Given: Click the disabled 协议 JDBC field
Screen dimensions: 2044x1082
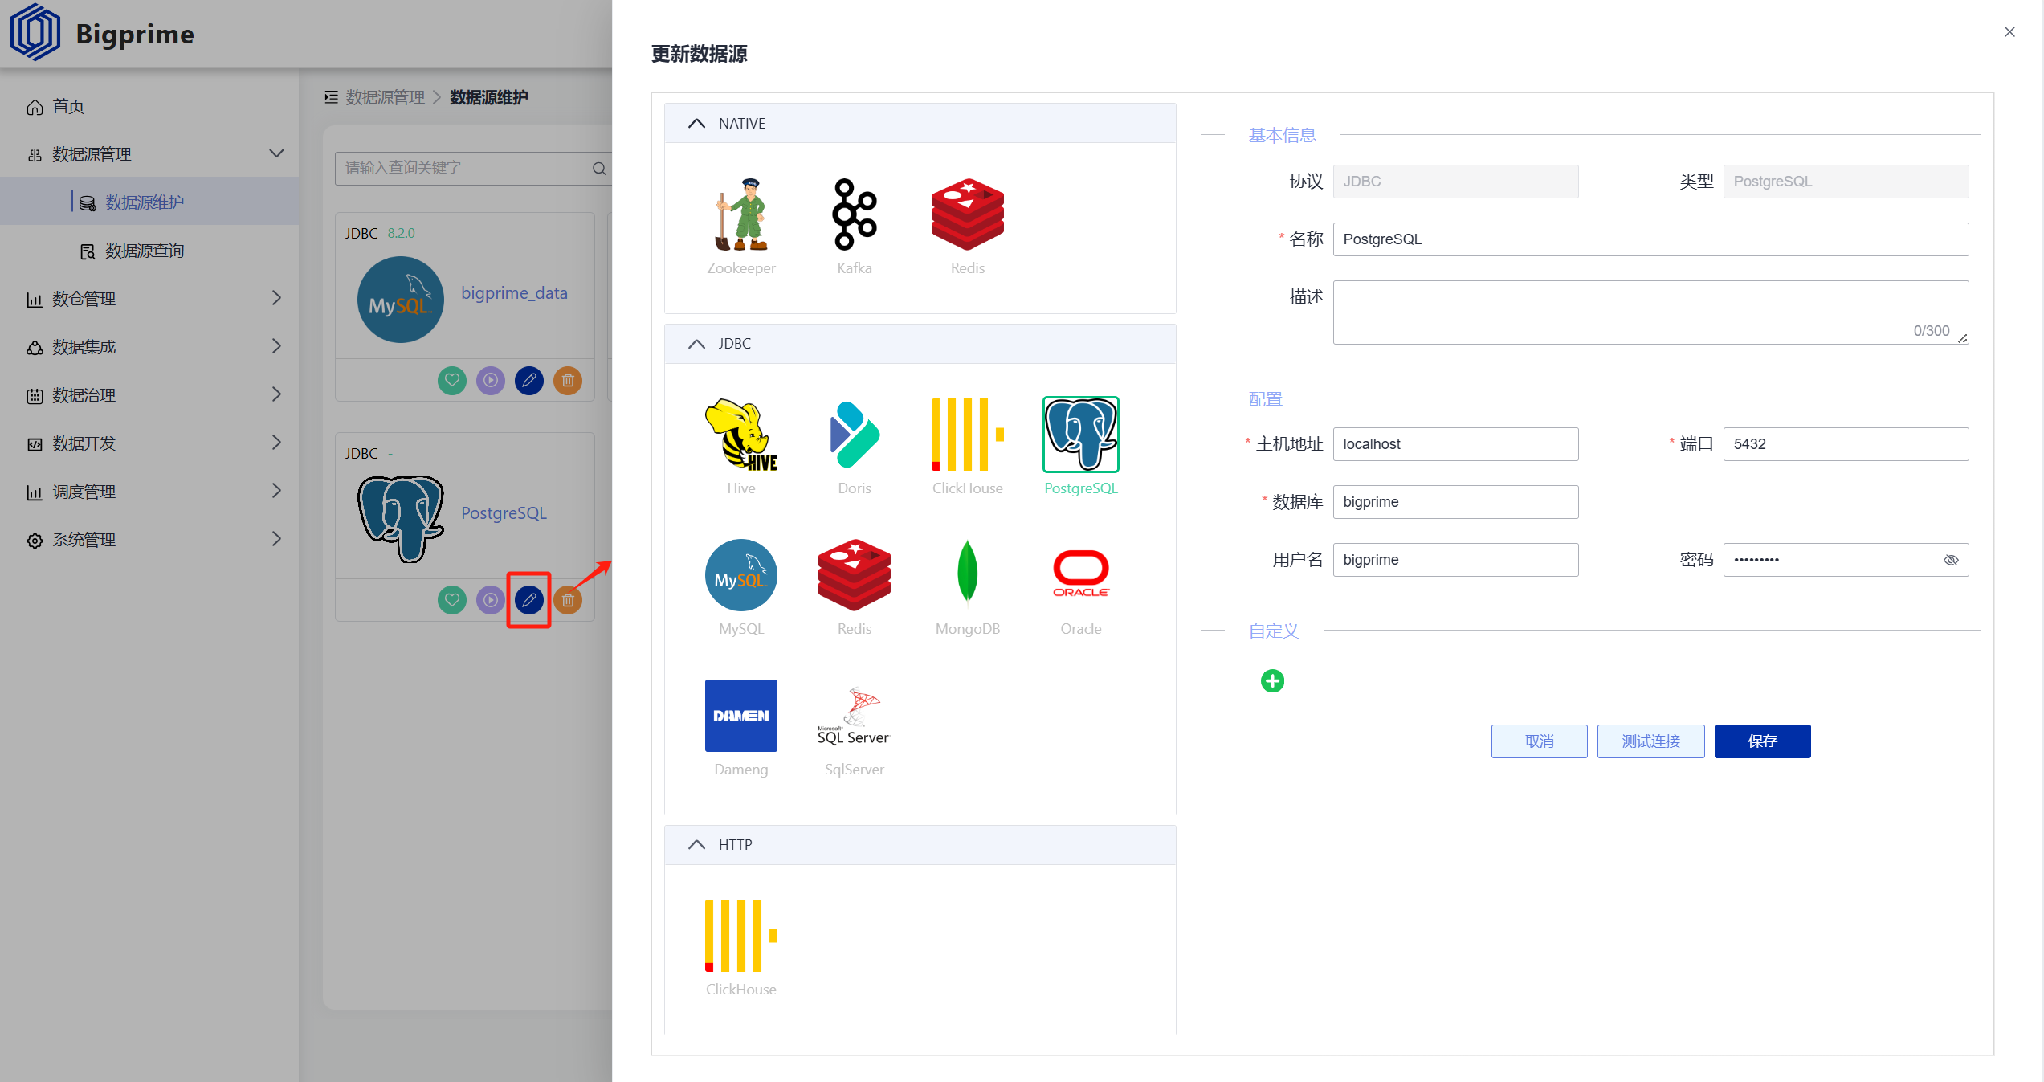Looking at the screenshot, I should click(x=1455, y=182).
